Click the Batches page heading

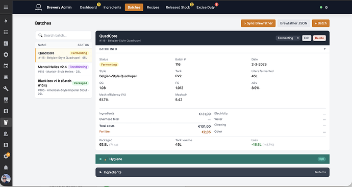pyautogui.click(x=43, y=23)
